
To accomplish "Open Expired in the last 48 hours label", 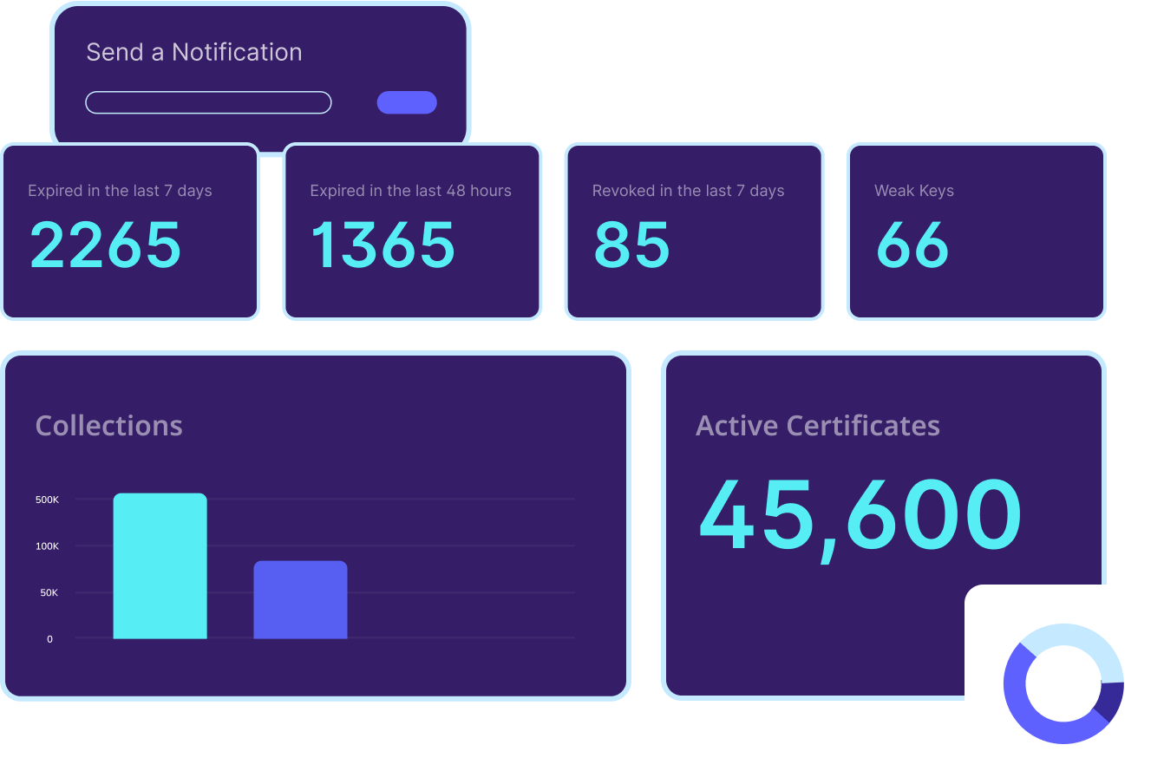I will tap(410, 191).
